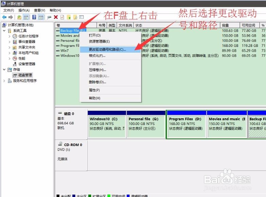Image resolution: width=266 pixels, height=197 pixels.
Task: Expand the 性能 tree node
Action: [x=10, y=58]
